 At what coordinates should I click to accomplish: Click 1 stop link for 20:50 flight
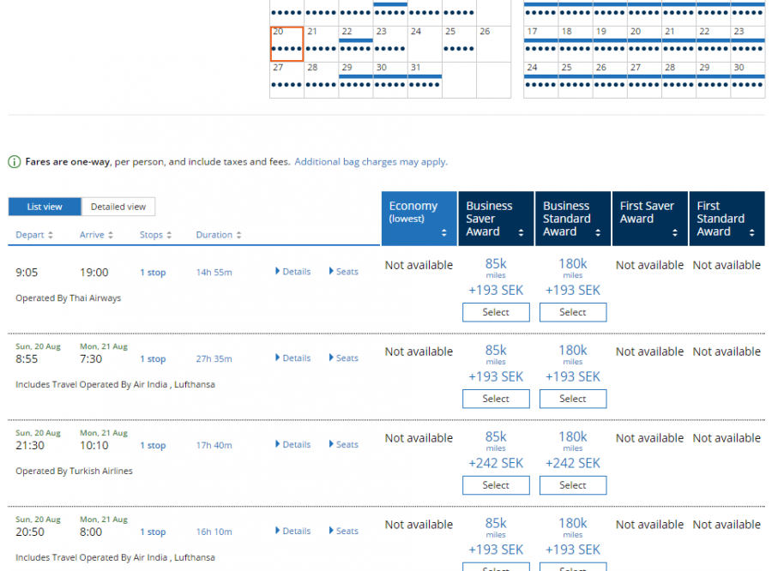point(153,532)
